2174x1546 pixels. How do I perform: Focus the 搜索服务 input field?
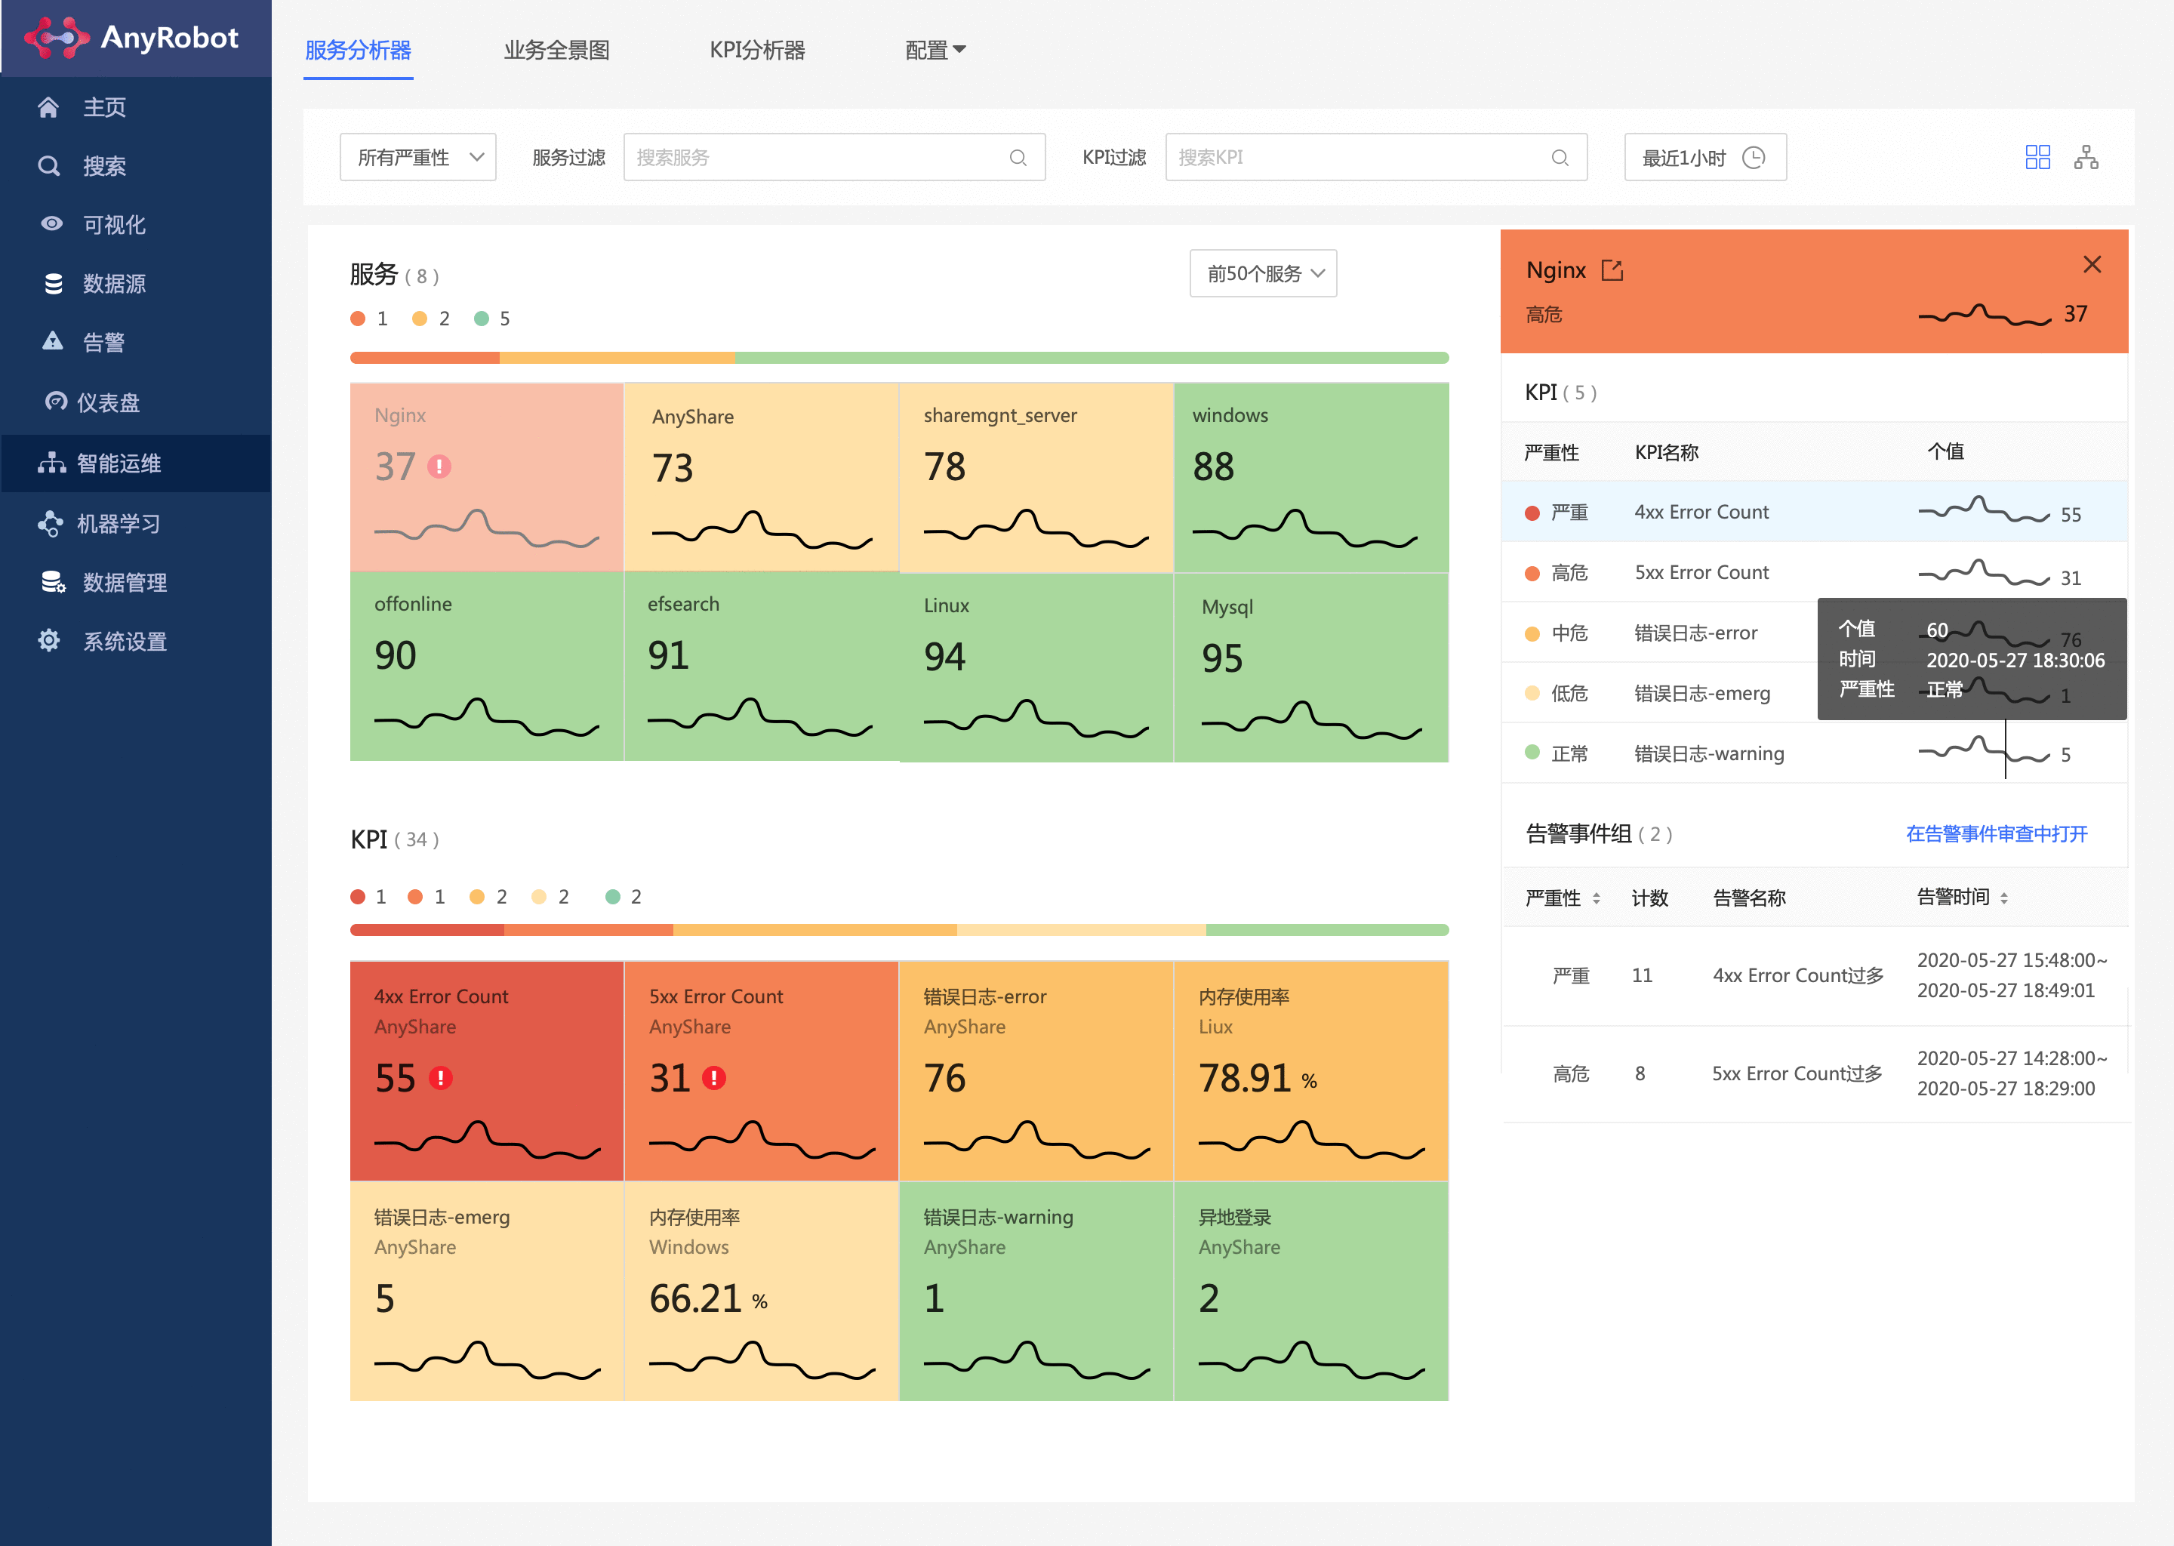pos(834,157)
